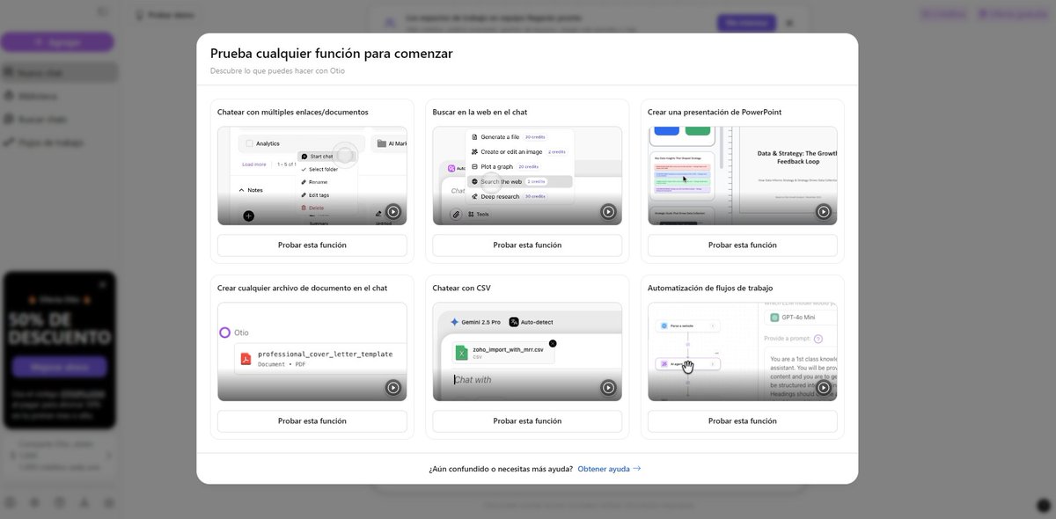The width and height of the screenshot is (1056, 519).
Task: Open the professional_cover_letter_template thumbnail
Action: pyautogui.click(x=312, y=352)
